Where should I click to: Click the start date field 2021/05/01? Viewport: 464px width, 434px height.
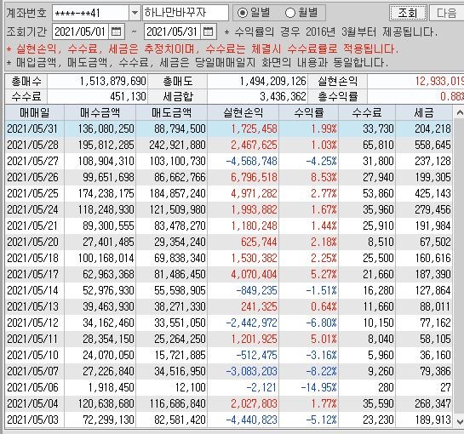pyautogui.click(x=81, y=31)
